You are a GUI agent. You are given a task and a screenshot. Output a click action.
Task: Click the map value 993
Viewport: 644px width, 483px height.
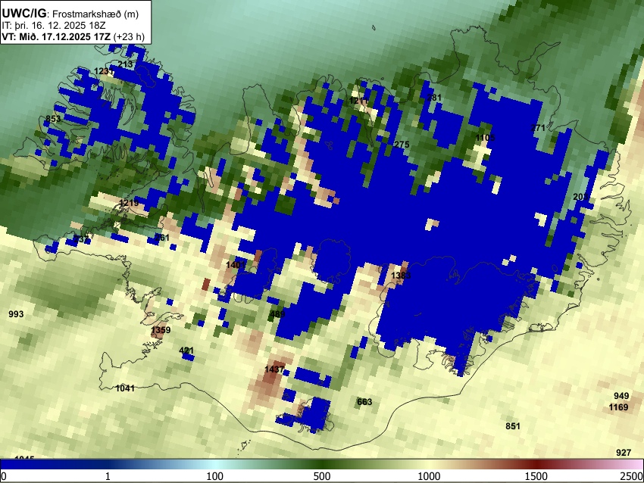(x=16, y=314)
